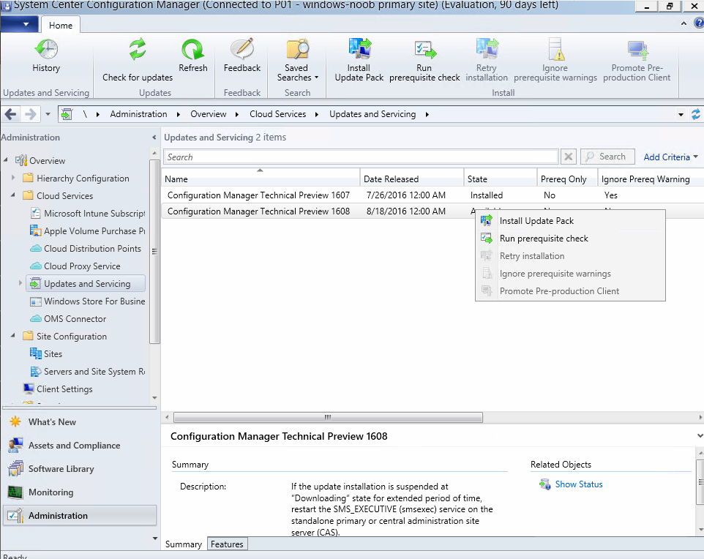Screen dimensions: 704x559
Task: Click Ignore prerequisite warnings ribbon icon
Action: coord(556,50)
